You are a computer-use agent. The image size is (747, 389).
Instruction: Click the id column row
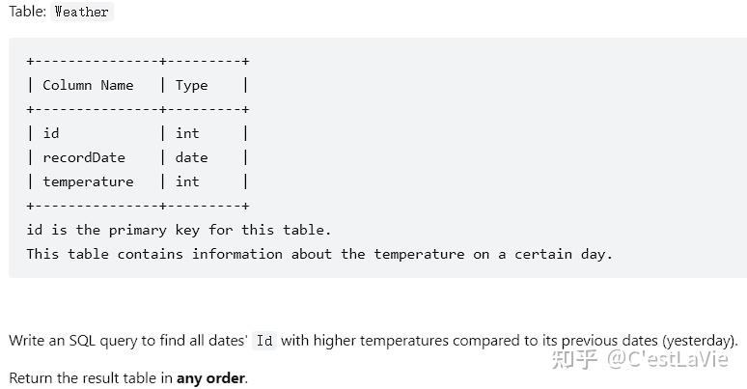click(x=138, y=133)
